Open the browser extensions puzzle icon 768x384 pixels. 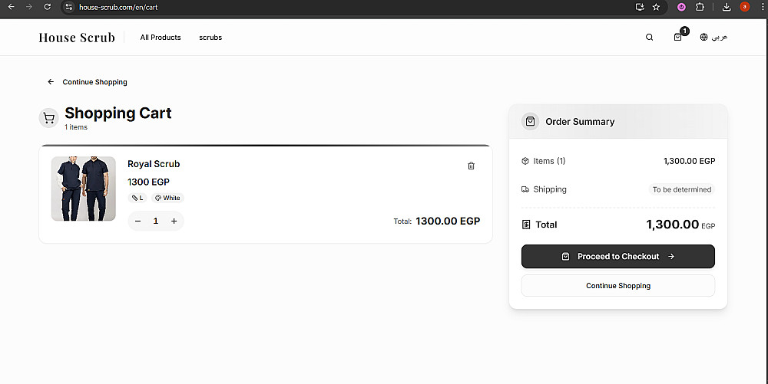coord(700,7)
